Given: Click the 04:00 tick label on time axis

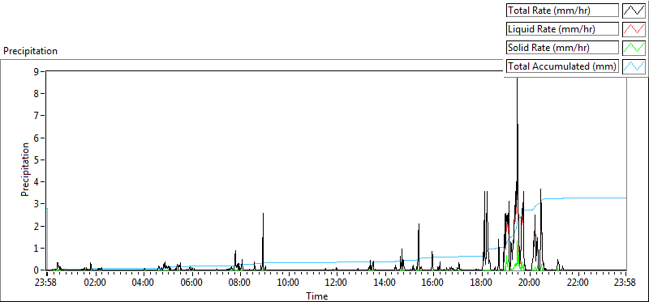Looking at the screenshot, I should pos(144,283).
